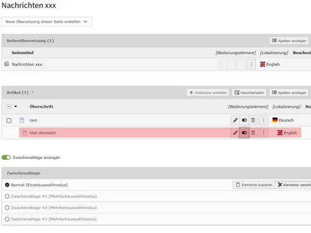311x233 pixels.
Task: Open the "Neue Übersetzung dieser Seite erstellen" dropdown
Action: tap(47, 22)
